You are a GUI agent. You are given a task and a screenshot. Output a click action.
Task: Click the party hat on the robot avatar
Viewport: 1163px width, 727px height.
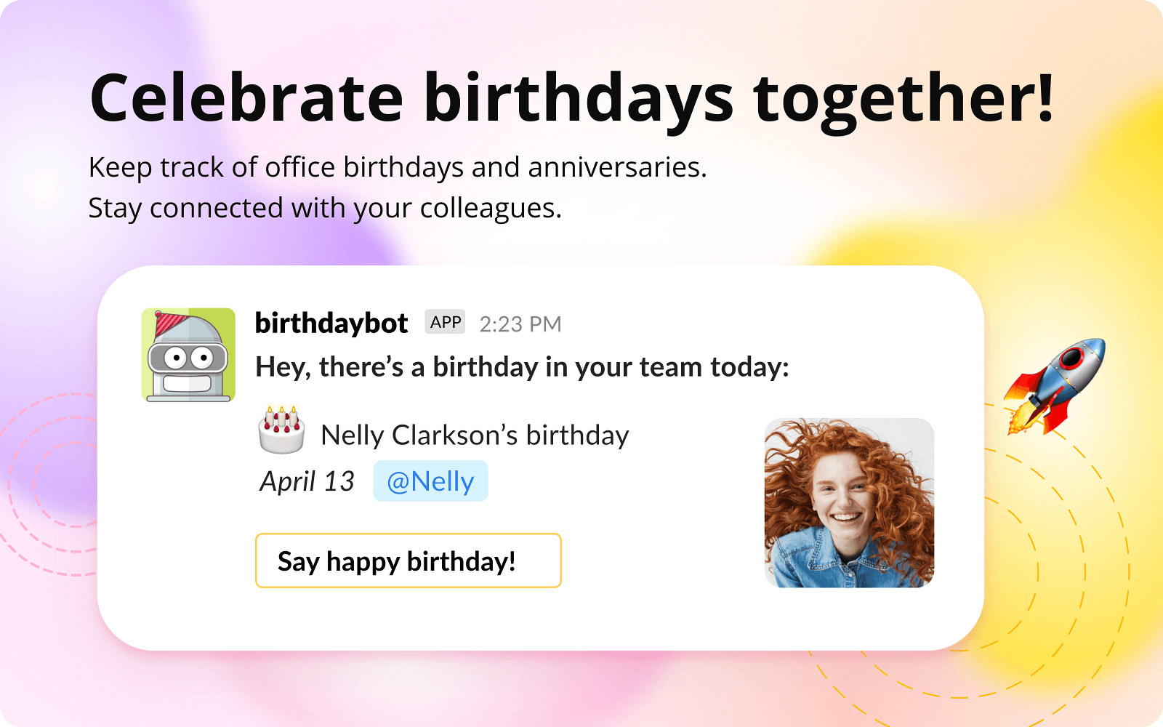(x=173, y=324)
